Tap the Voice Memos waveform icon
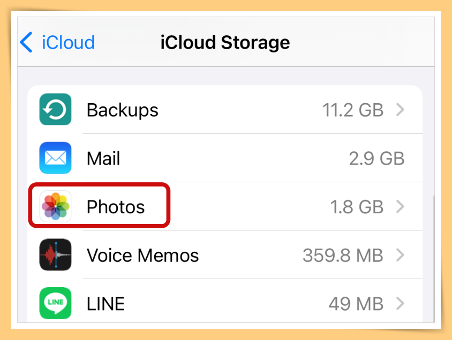Viewport: 452px width, 340px height. [55, 254]
